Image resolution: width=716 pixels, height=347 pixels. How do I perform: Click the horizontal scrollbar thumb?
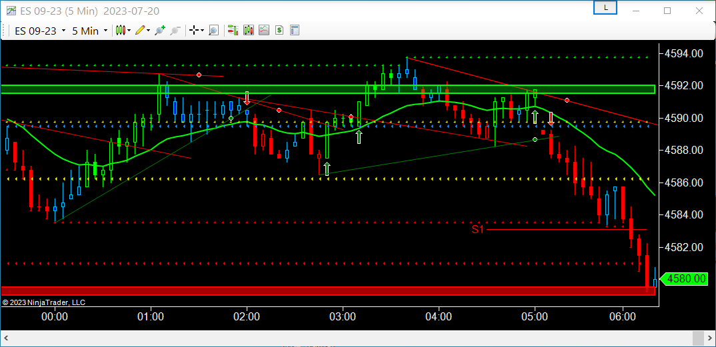click(698, 338)
